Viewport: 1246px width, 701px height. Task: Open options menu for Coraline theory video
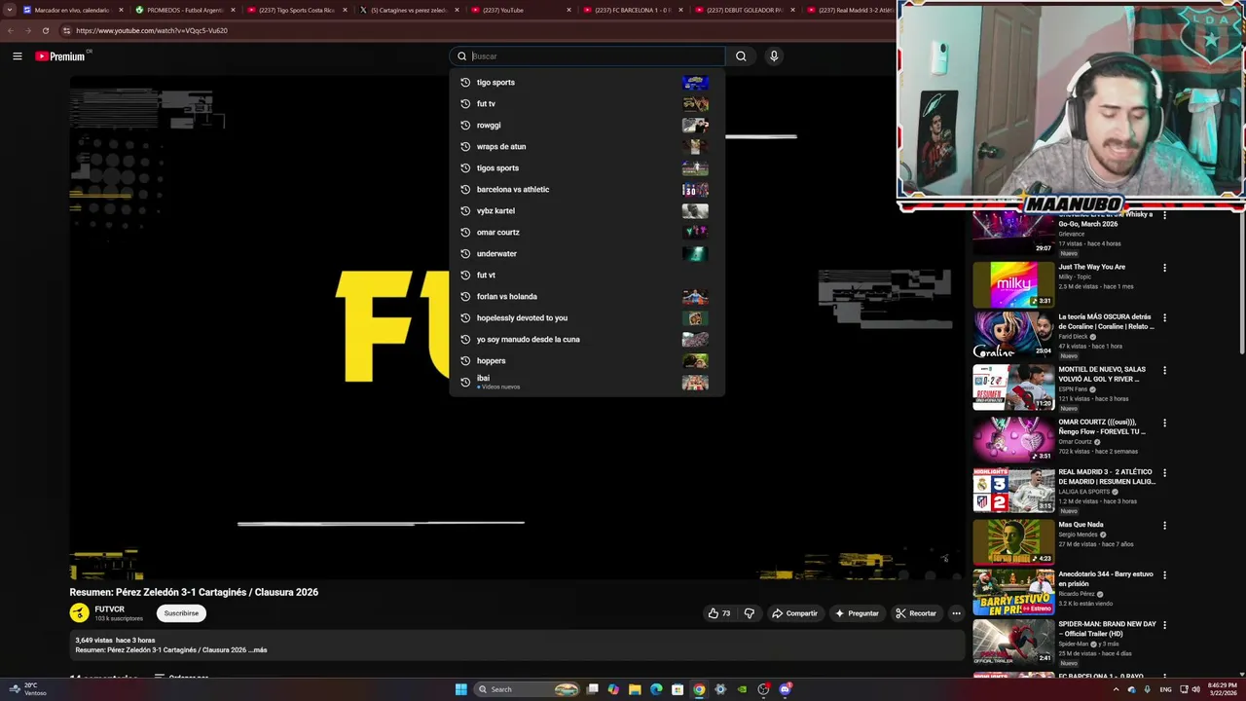pyautogui.click(x=1164, y=317)
